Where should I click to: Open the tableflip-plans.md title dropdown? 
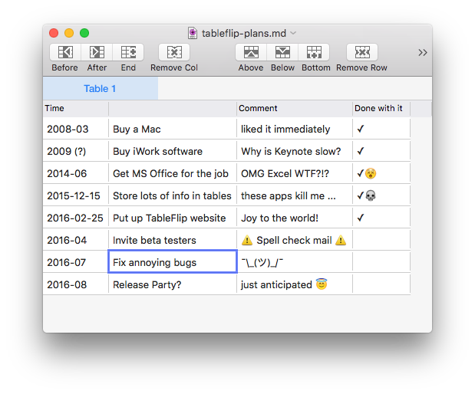pos(293,33)
